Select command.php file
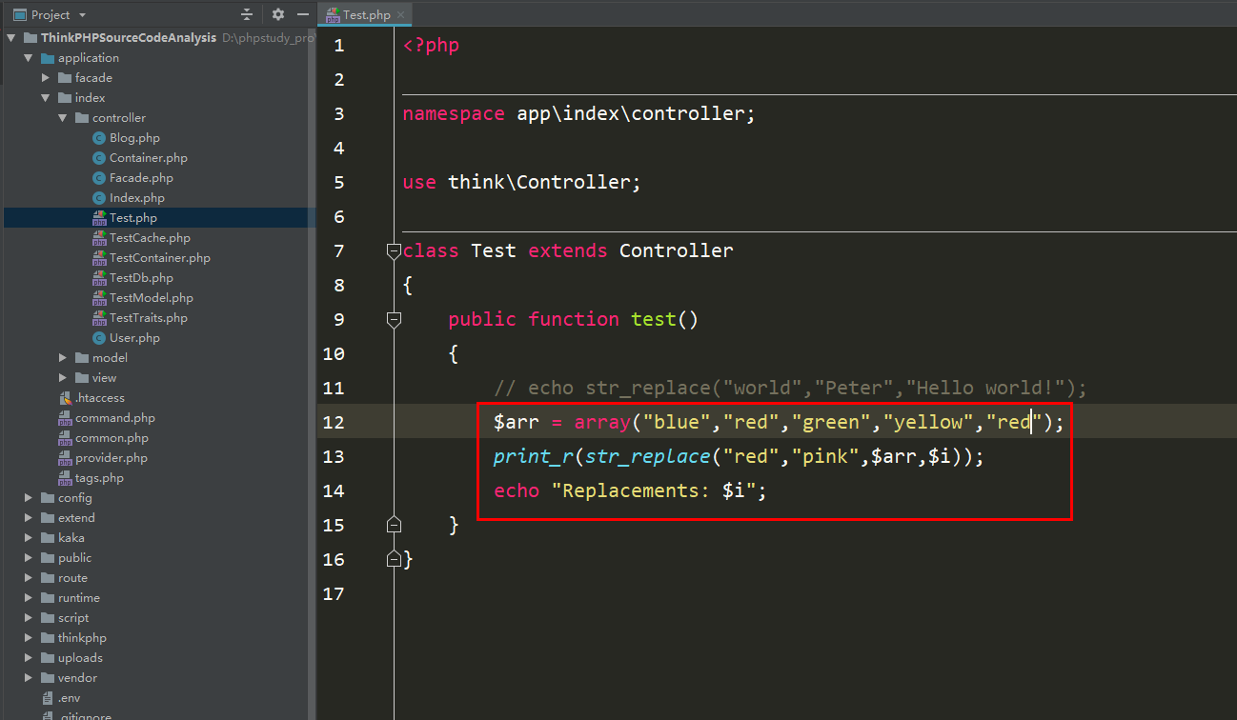Image resolution: width=1237 pixels, height=720 pixels. click(114, 418)
